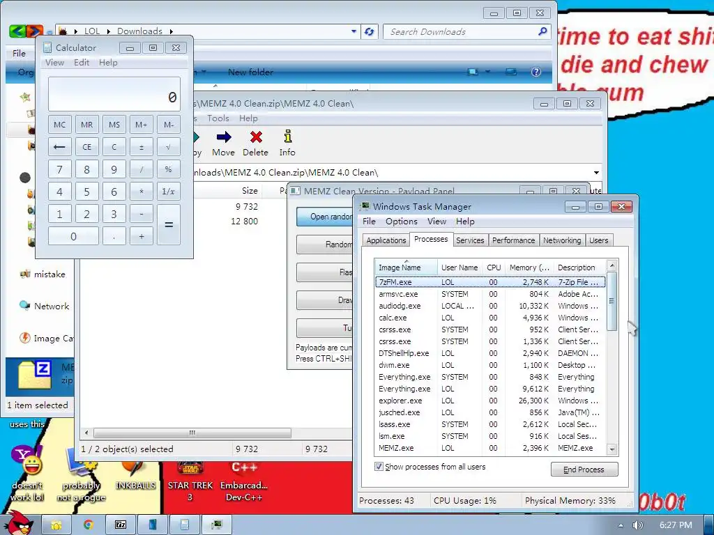Click the Task Manager taskbar icon
This screenshot has width=714, height=535.
217,525
